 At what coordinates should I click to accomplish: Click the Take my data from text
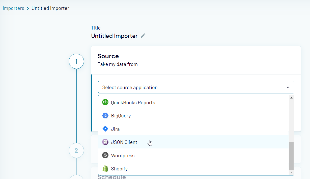pyautogui.click(x=118, y=64)
